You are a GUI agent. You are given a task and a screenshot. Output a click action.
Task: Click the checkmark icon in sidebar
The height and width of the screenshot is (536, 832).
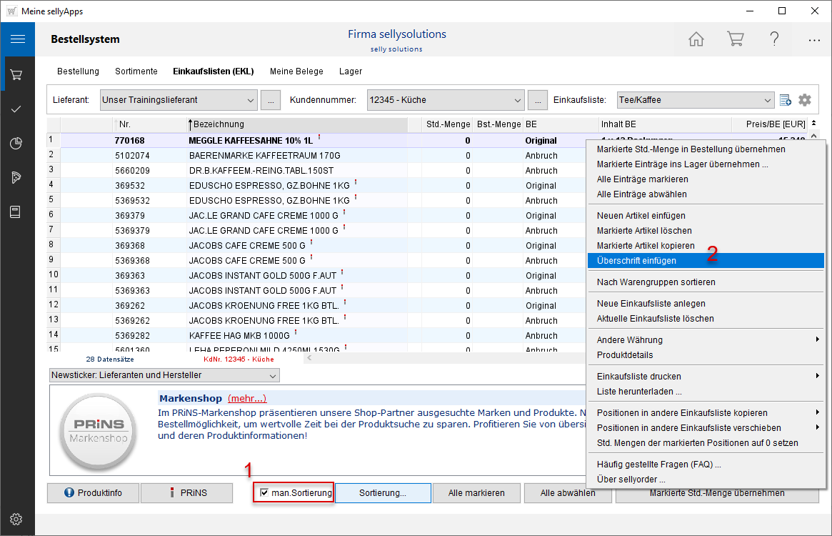click(x=17, y=109)
